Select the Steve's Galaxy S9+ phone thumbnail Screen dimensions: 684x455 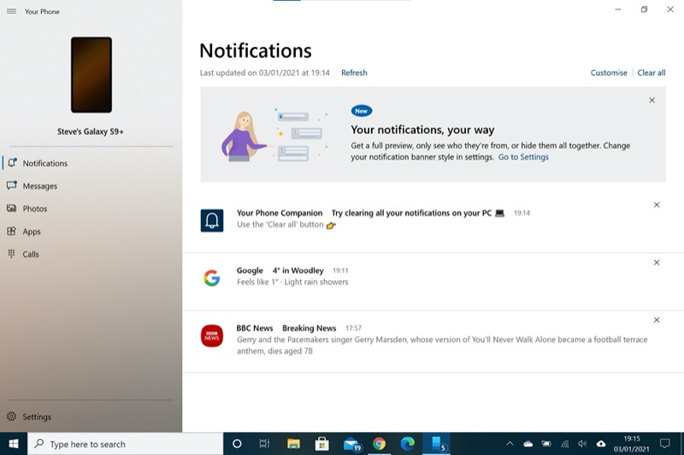[91, 75]
